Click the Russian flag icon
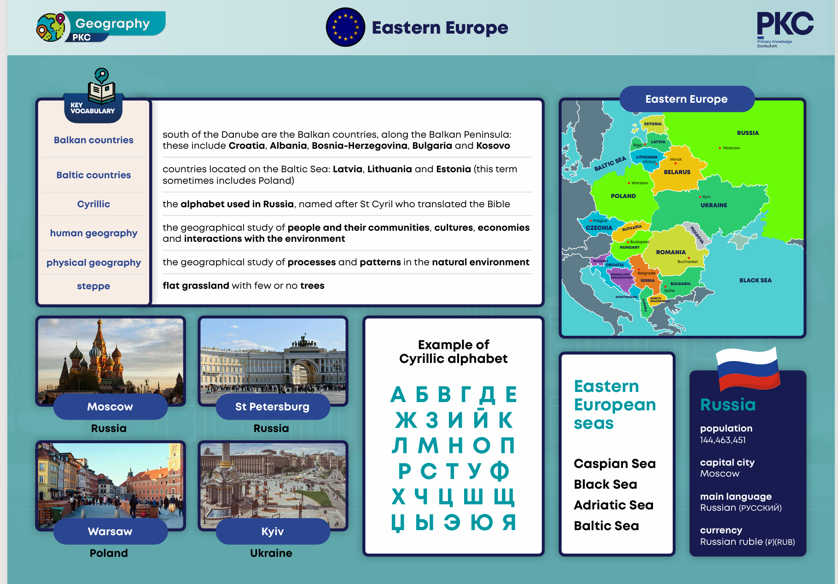This screenshot has width=838, height=584. pyautogui.click(x=748, y=369)
